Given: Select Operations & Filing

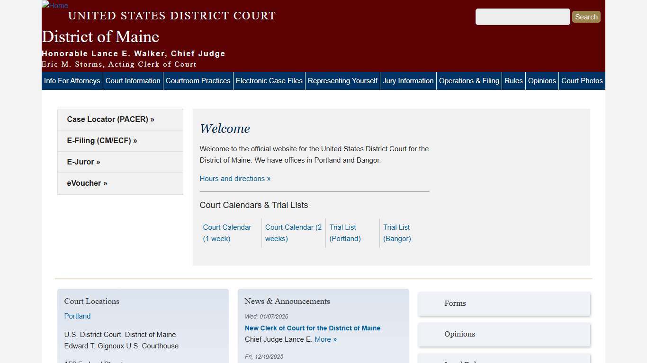Looking at the screenshot, I should pyautogui.click(x=469, y=81).
